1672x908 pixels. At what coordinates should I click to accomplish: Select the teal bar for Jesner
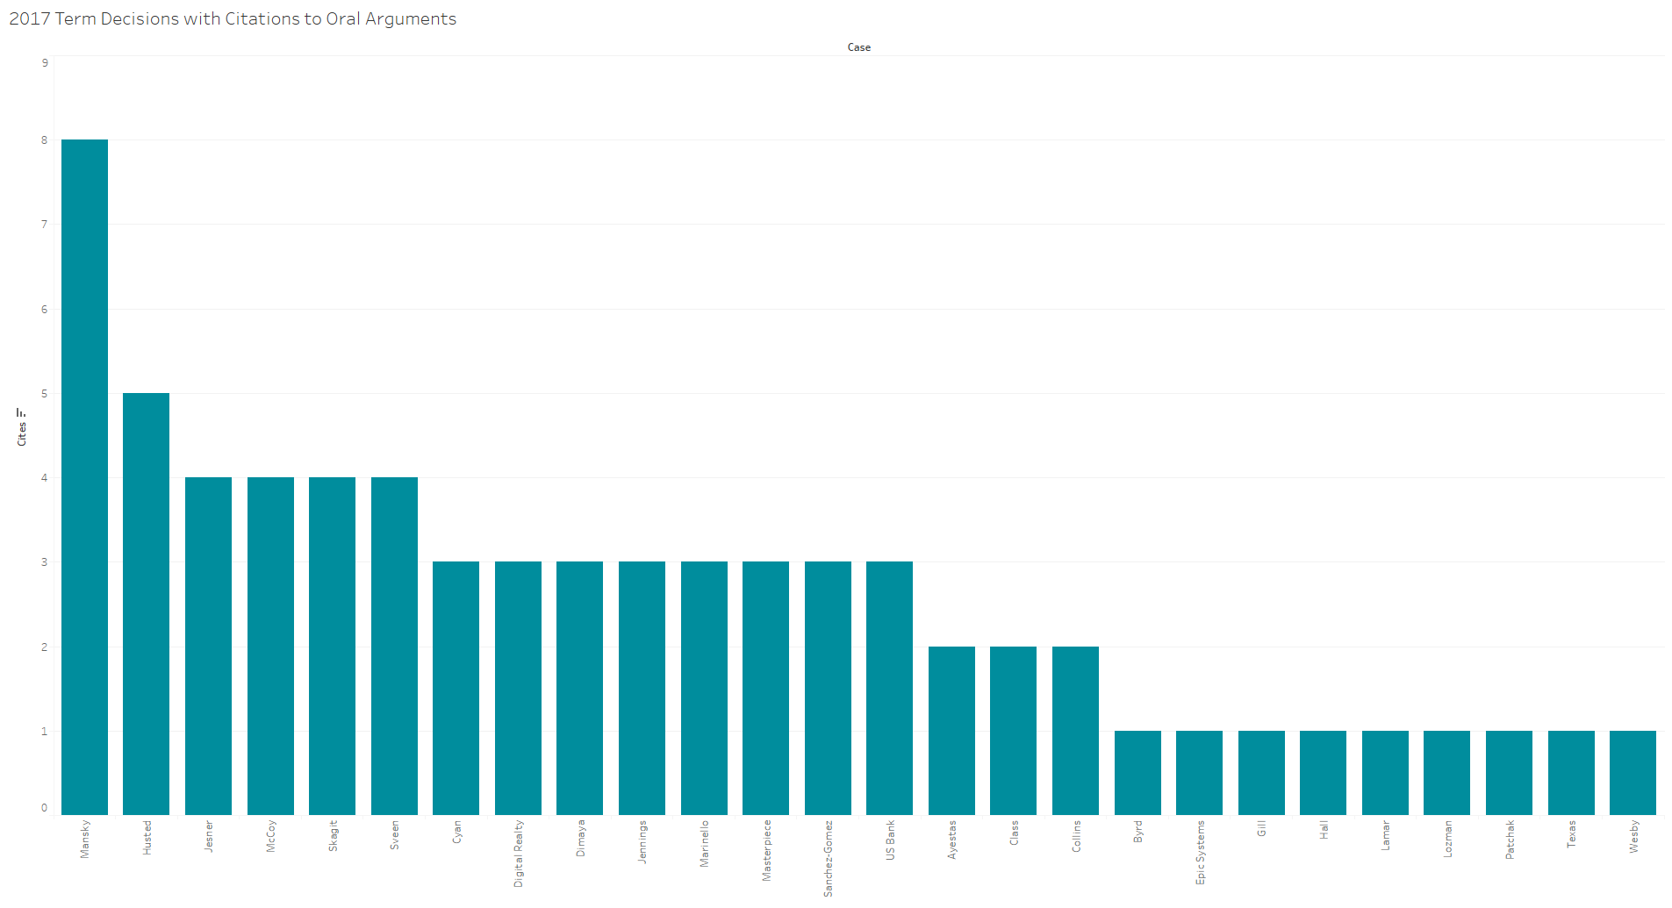[x=208, y=646]
